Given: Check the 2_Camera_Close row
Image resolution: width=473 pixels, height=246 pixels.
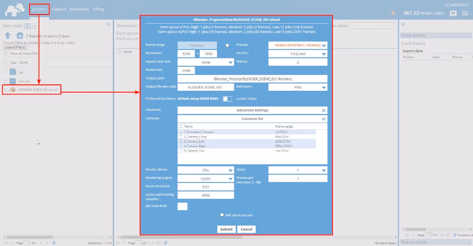Looking at the screenshot, I should tap(181, 137).
